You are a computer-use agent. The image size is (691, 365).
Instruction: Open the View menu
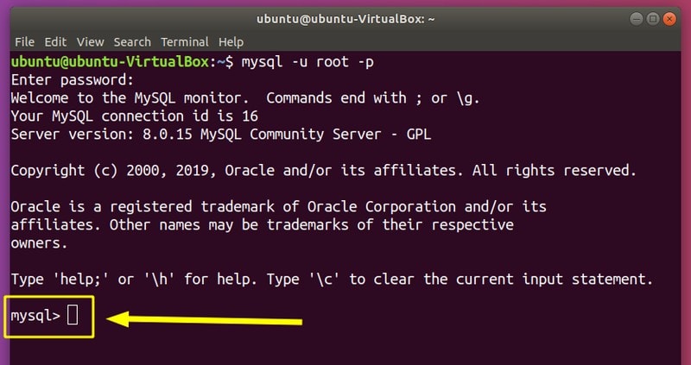(x=90, y=41)
